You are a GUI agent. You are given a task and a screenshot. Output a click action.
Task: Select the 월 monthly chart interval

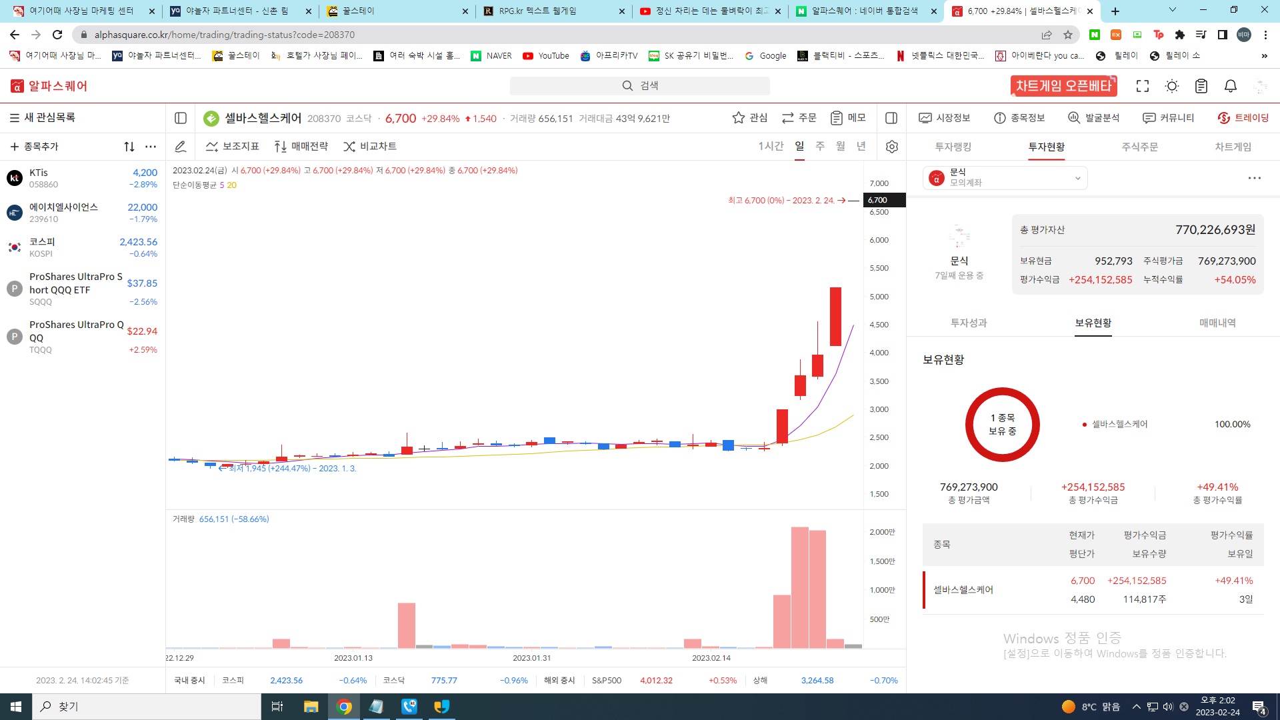841,147
